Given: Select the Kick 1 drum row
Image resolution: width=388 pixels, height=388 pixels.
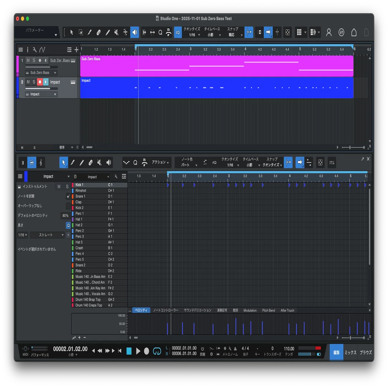Looking at the screenshot, I should (99, 185).
